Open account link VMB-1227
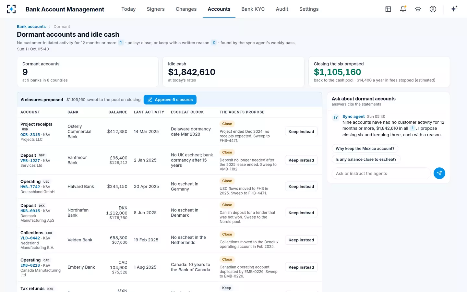This screenshot has width=467, height=292. click(x=30, y=161)
